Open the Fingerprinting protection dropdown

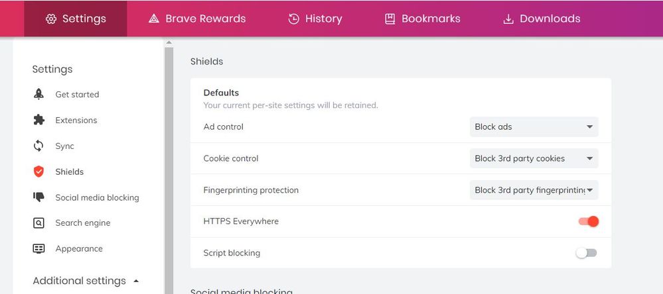point(534,190)
